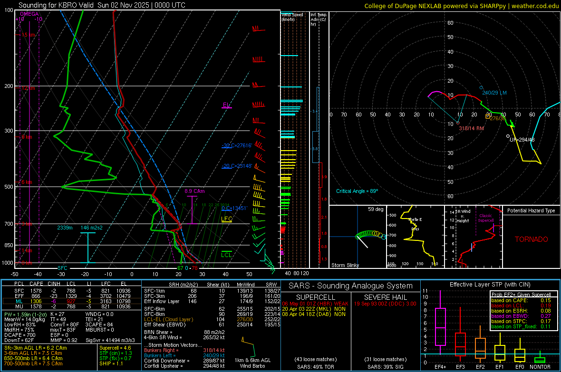Click the 318/14 RM hodograph label
The image size is (561, 372).
tap(471, 128)
